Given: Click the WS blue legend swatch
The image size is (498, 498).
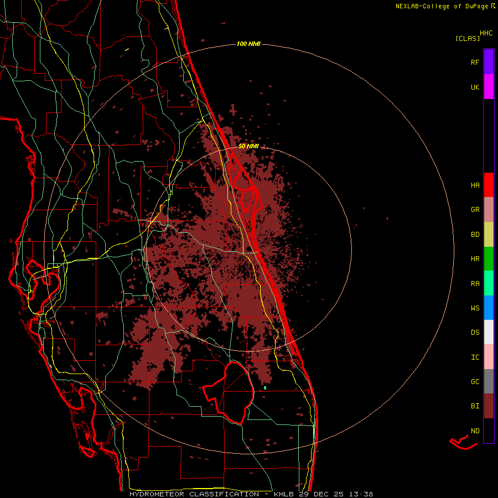Looking at the screenshot, I should [489, 308].
